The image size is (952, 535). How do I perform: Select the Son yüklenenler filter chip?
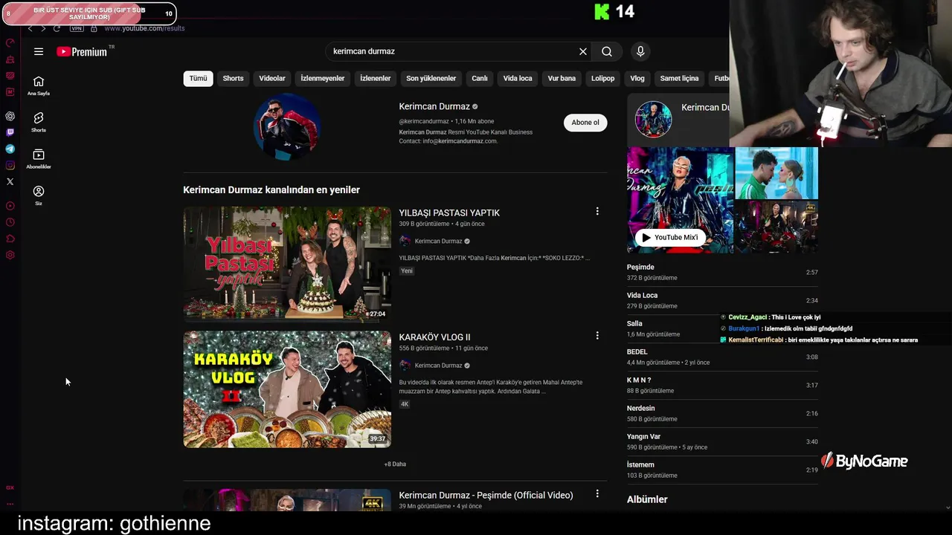coord(431,78)
